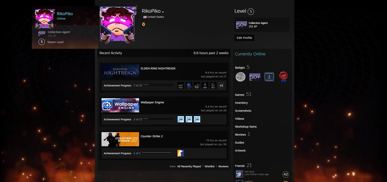Open the Badges 5 section link
Viewport: 387px width, 182px height.
click(242, 67)
